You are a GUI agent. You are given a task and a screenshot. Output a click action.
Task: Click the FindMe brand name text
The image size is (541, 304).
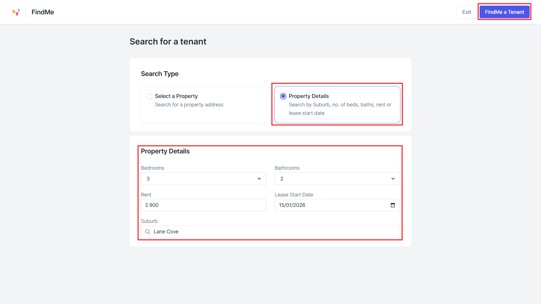(43, 12)
